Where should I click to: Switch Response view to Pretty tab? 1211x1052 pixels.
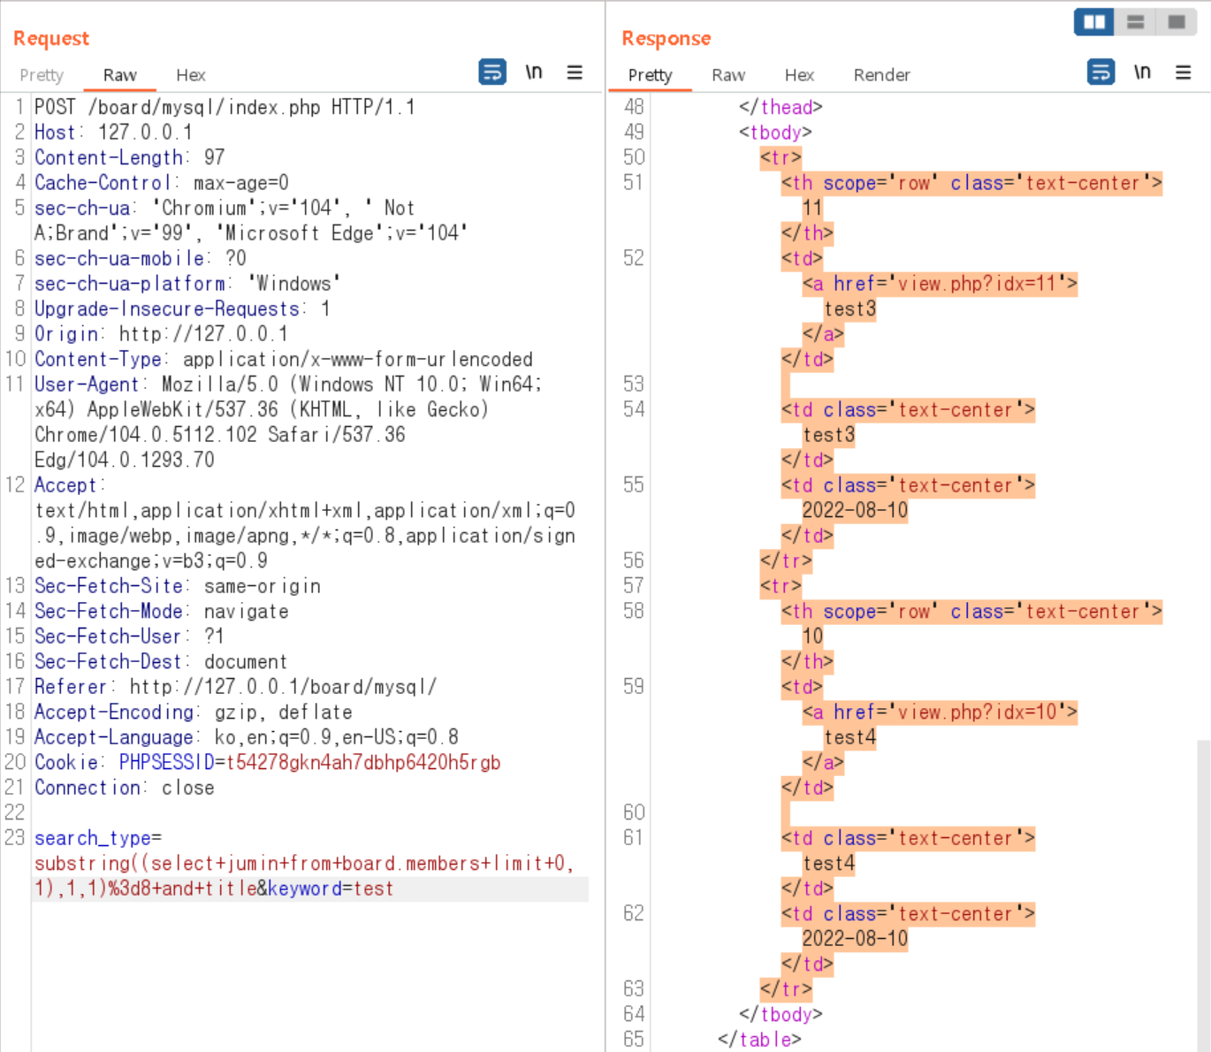point(651,75)
